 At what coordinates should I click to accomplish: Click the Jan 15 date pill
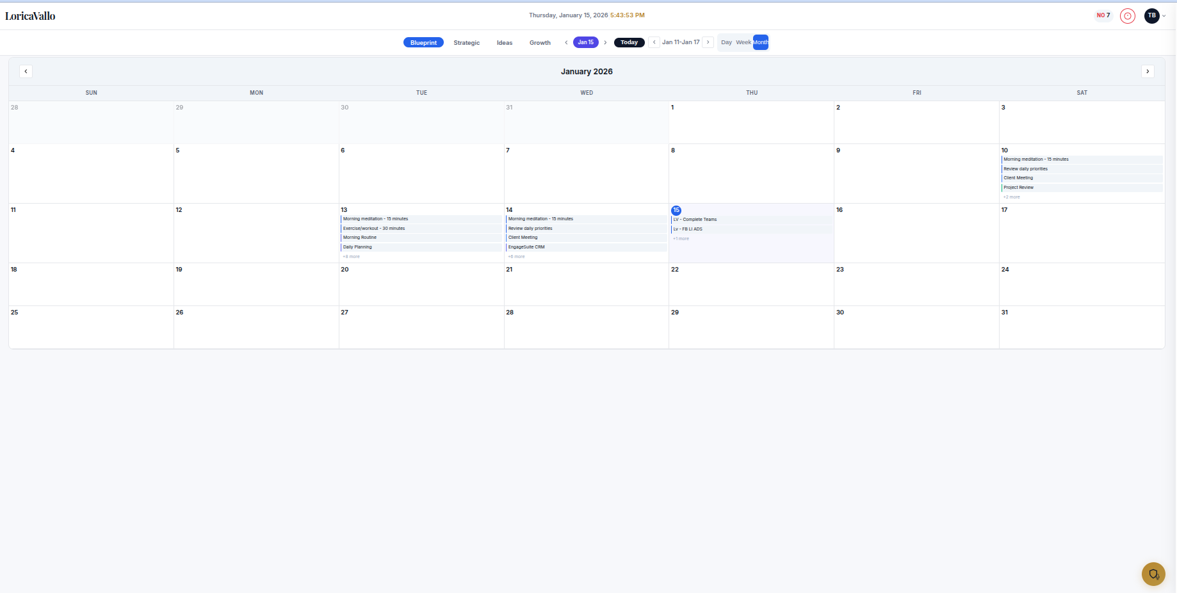click(585, 42)
